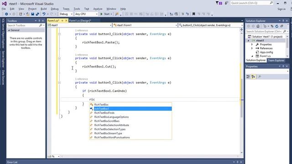Open the Server Explorer side tab
Screen dimensions: 292x164
coord(3,59)
